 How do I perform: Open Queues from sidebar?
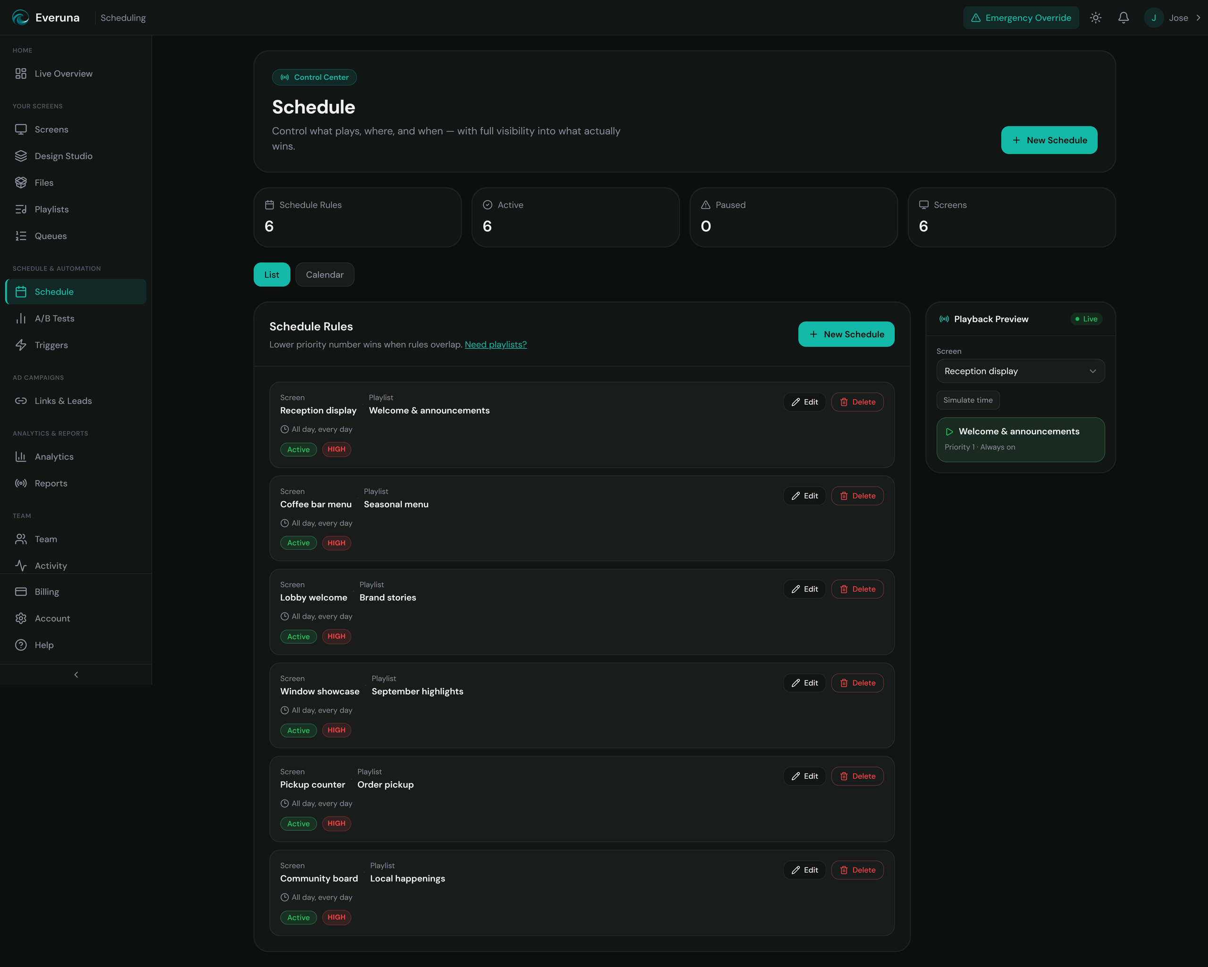coord(75,236)
